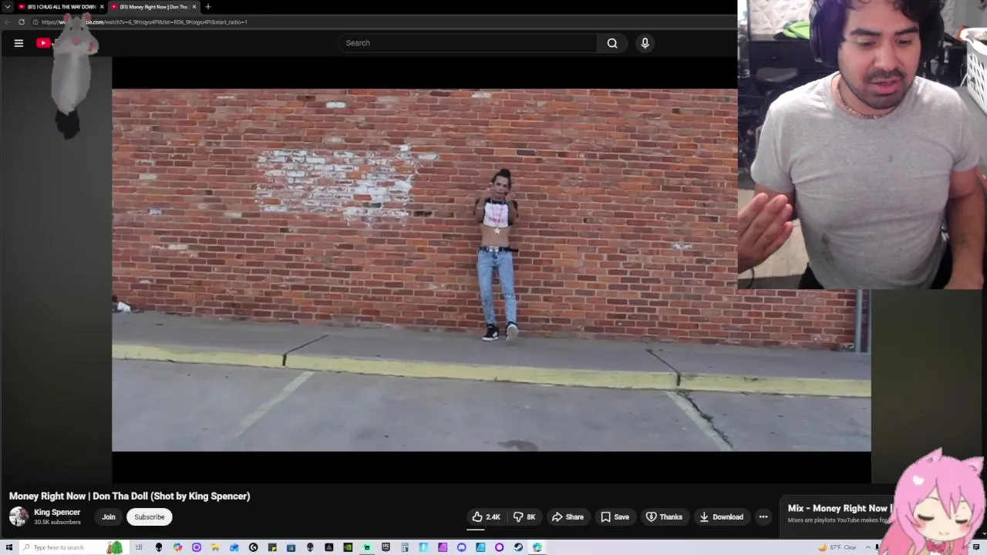Dislike the video with thumbs down
Viewport: 987px width, 555px height.
(x=524, y=517)
